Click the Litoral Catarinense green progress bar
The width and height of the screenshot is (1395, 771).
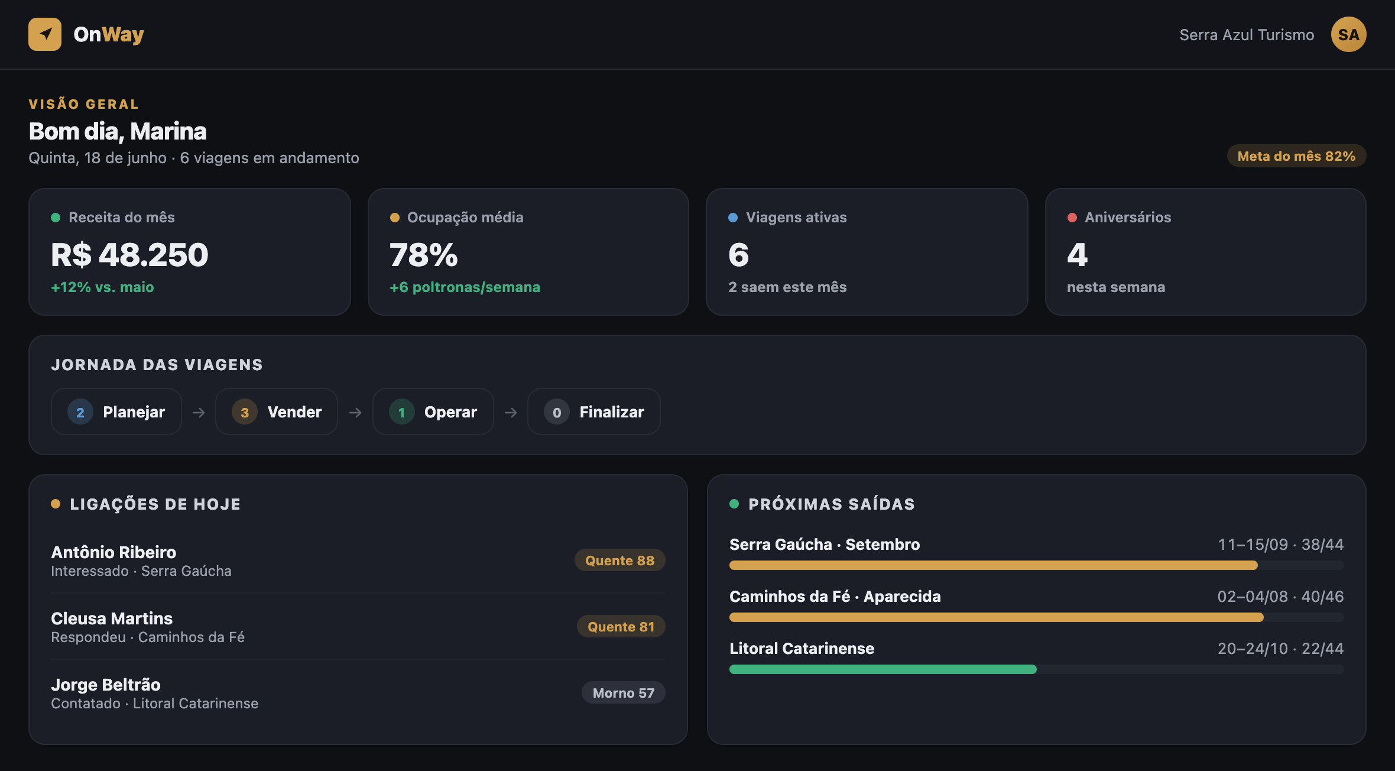(x=883, y=669)
